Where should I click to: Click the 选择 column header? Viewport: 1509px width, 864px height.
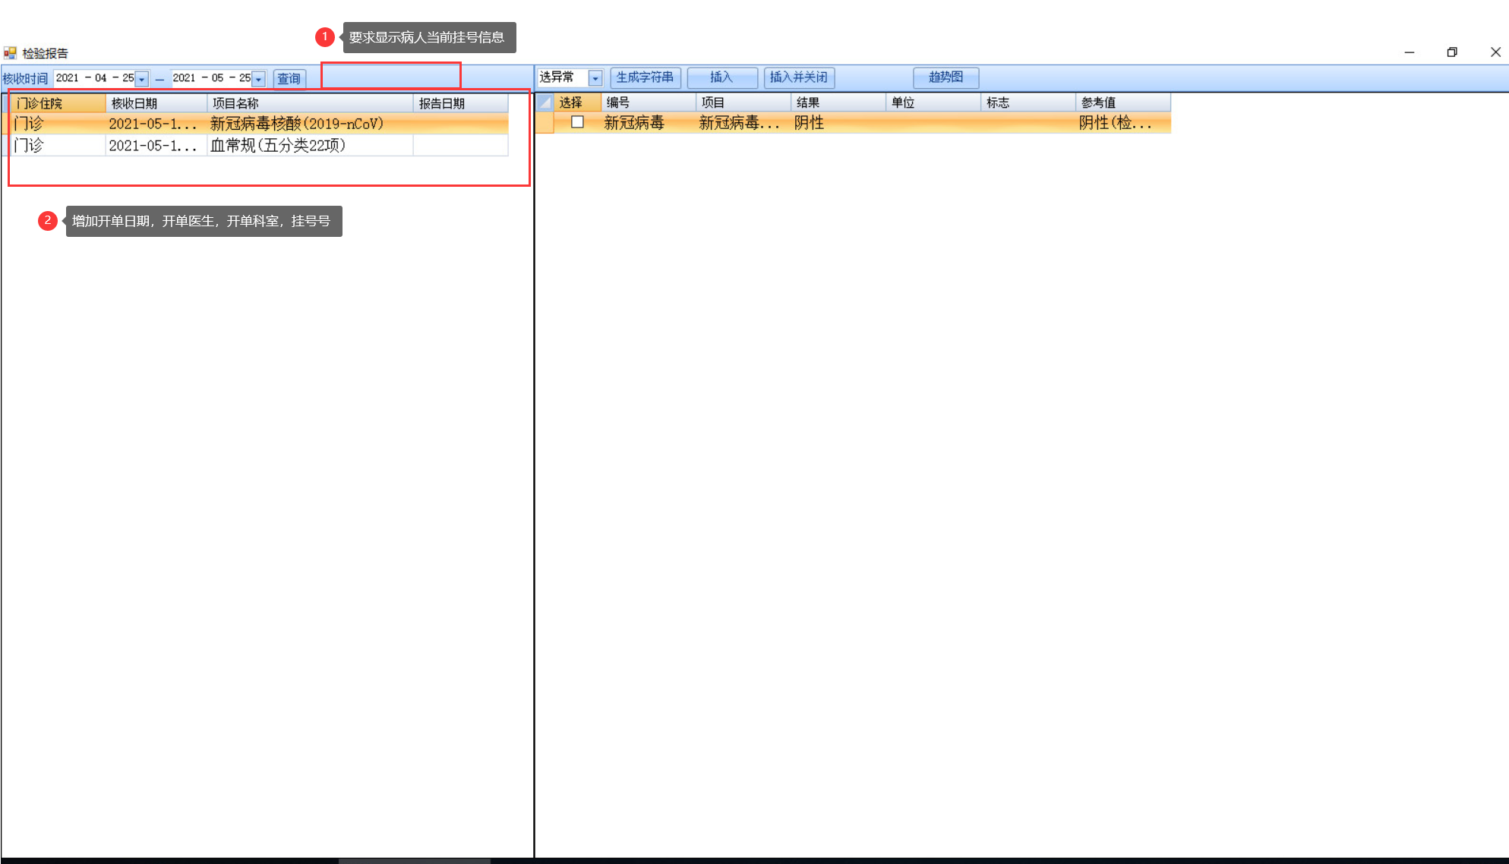(x=577, y=102)
